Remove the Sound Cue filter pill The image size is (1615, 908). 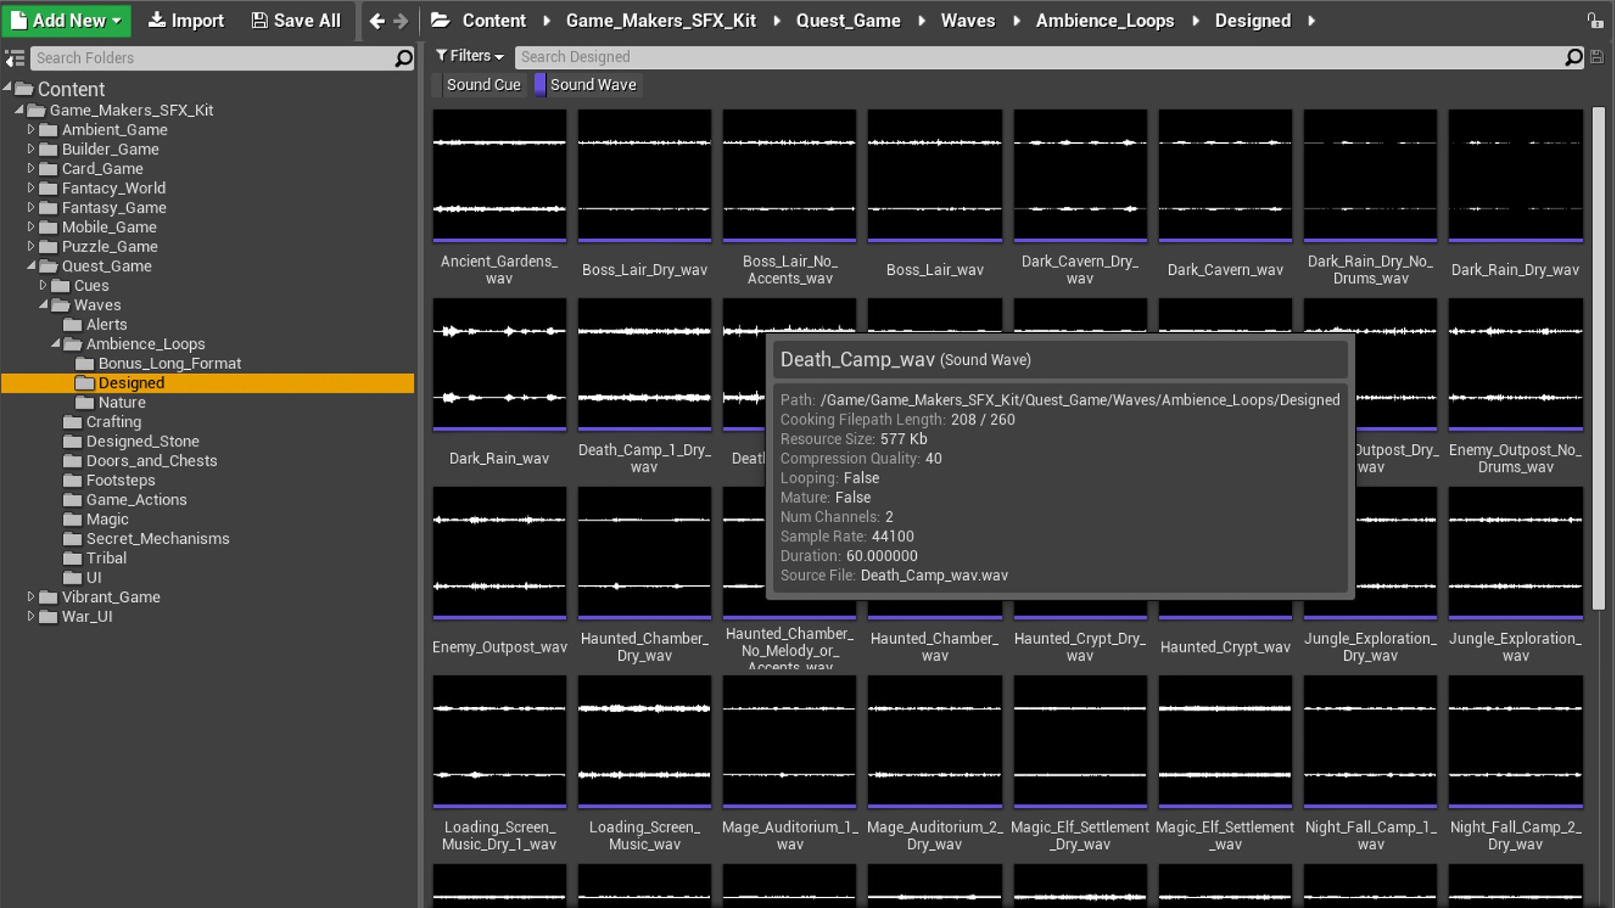(483, 84)
